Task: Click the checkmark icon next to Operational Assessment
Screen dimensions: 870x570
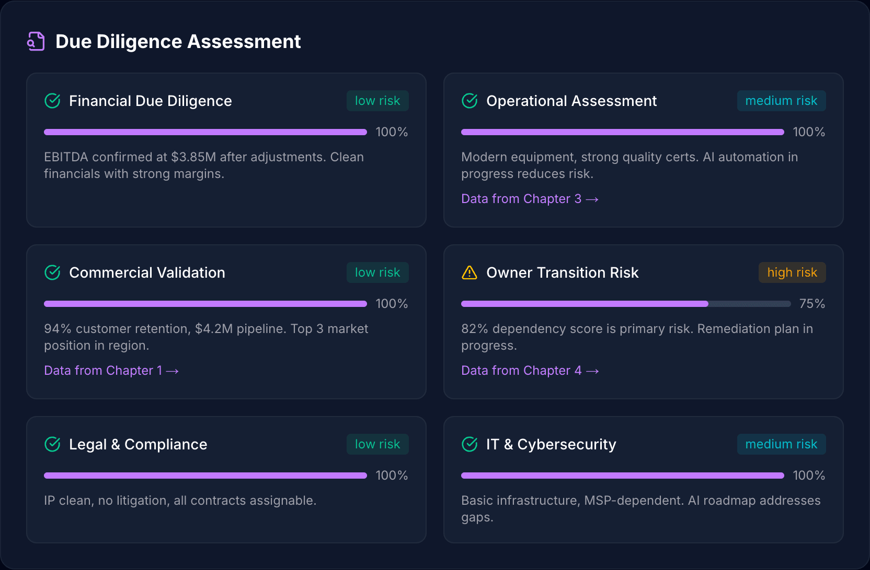Action: coord(470,101)
